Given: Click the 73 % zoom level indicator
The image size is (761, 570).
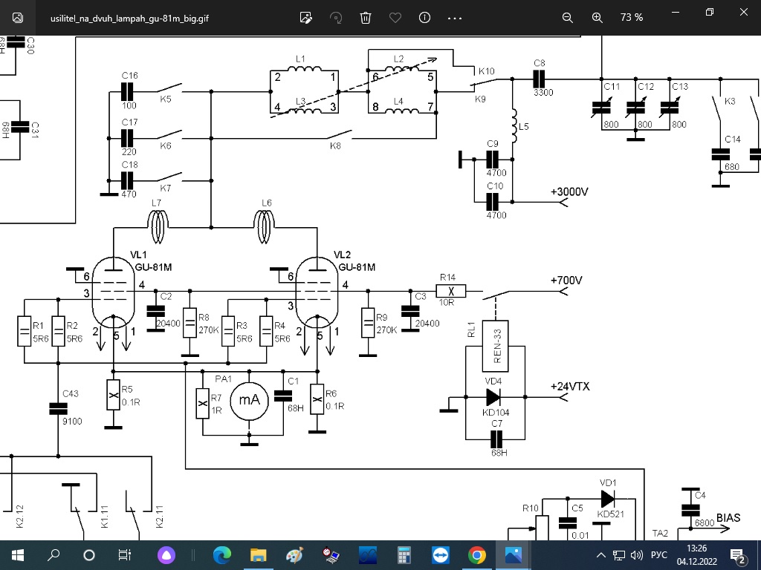Looking at the screenshot, I should pyautogui.click(x=632, y=17).
